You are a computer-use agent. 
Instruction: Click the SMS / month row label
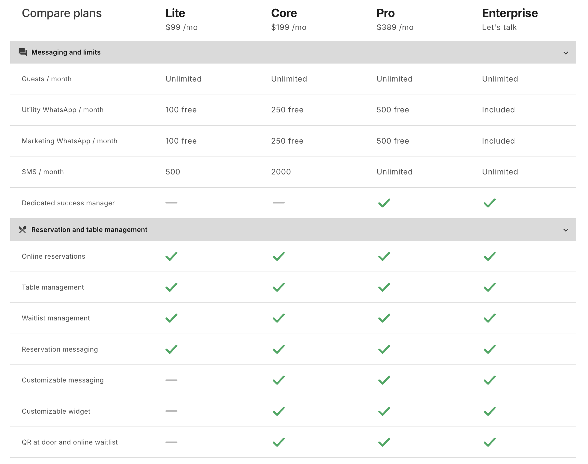pos(43,172)
